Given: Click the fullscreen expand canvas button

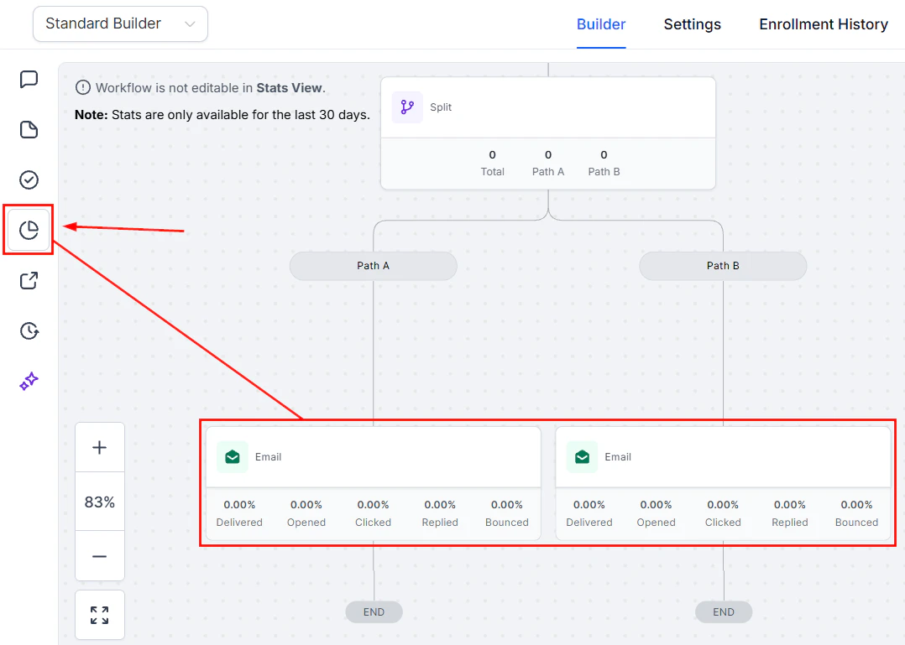Looking at the screenshot, I should (x=99, y=614).
